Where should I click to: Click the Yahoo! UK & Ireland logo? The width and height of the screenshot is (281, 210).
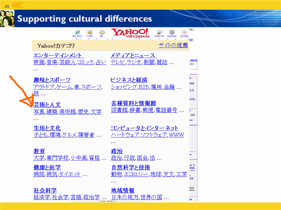(x=130, y=34)
